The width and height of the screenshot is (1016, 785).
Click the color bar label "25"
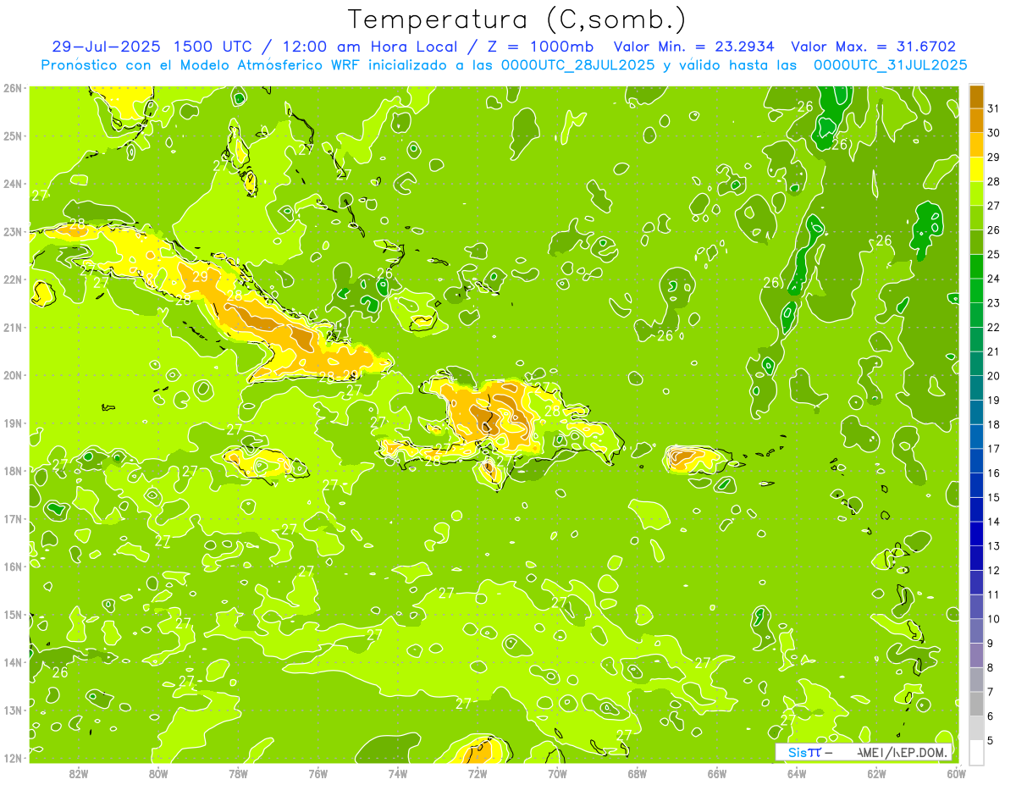tap(994, 254)
